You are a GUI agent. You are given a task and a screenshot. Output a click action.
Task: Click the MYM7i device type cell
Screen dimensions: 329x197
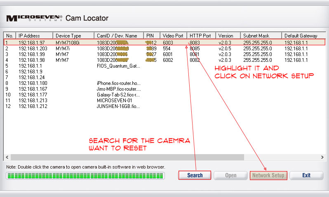tap(63, 49)
